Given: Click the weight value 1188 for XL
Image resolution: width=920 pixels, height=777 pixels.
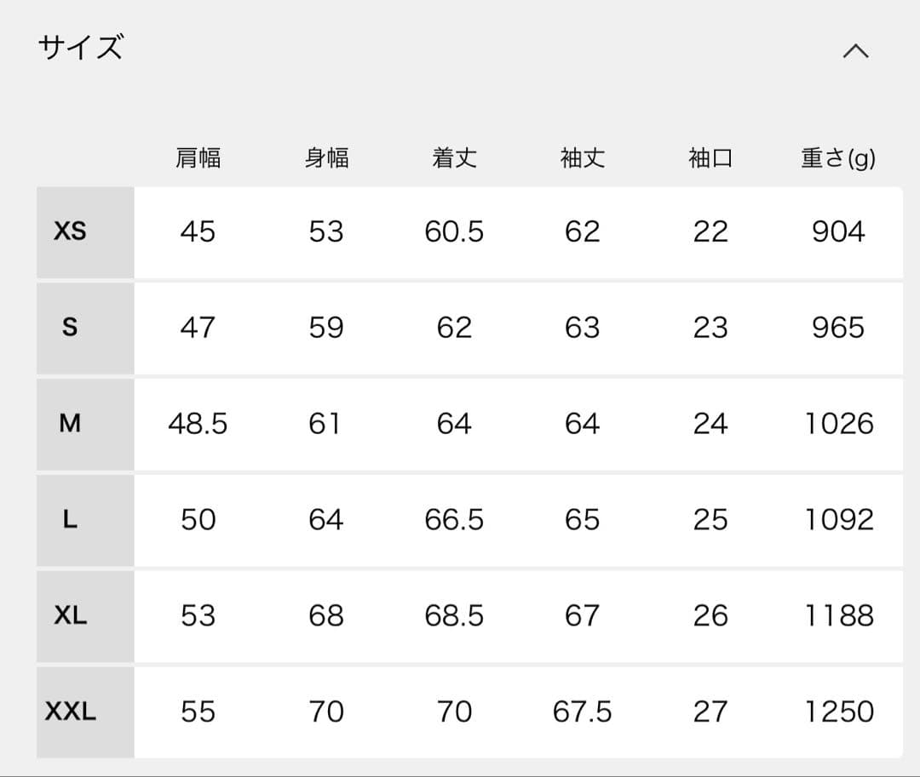Looking at the screenshot, I should 837,615.
